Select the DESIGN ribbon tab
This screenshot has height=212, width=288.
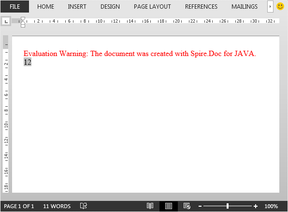pos(110,7)
